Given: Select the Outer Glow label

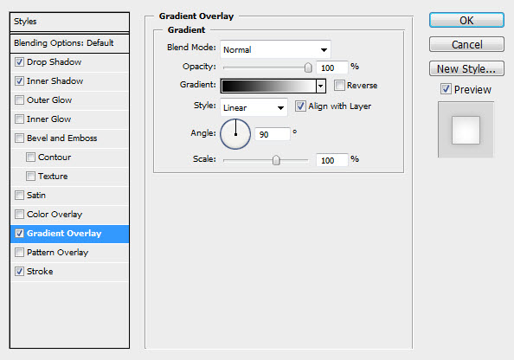Looking at the screenshot, I should pyautogui.click(x=49, y=100).
